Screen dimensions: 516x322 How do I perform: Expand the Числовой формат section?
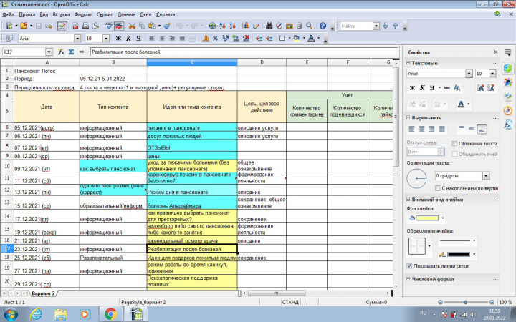pos(408,279)
